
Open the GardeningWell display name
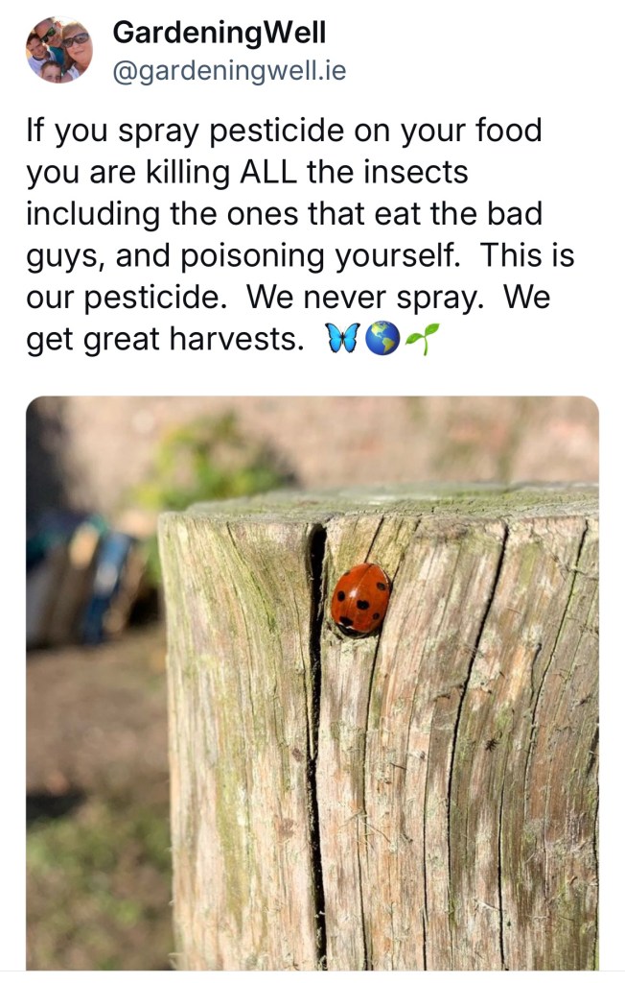220,32
